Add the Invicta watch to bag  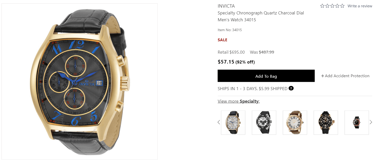(x=266, y=76)
